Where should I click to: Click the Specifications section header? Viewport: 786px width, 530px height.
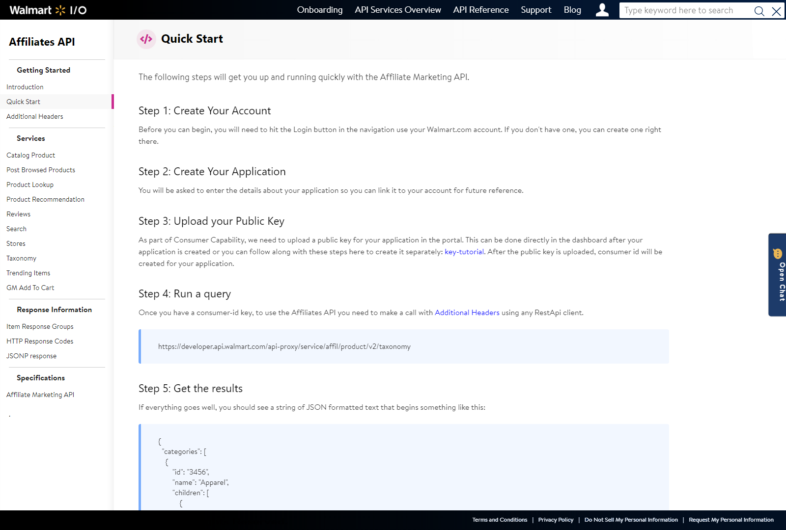41,378
